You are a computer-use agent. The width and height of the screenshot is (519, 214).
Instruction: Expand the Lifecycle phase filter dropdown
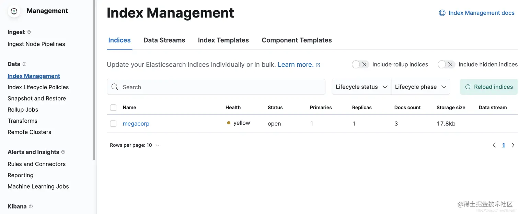420,87
